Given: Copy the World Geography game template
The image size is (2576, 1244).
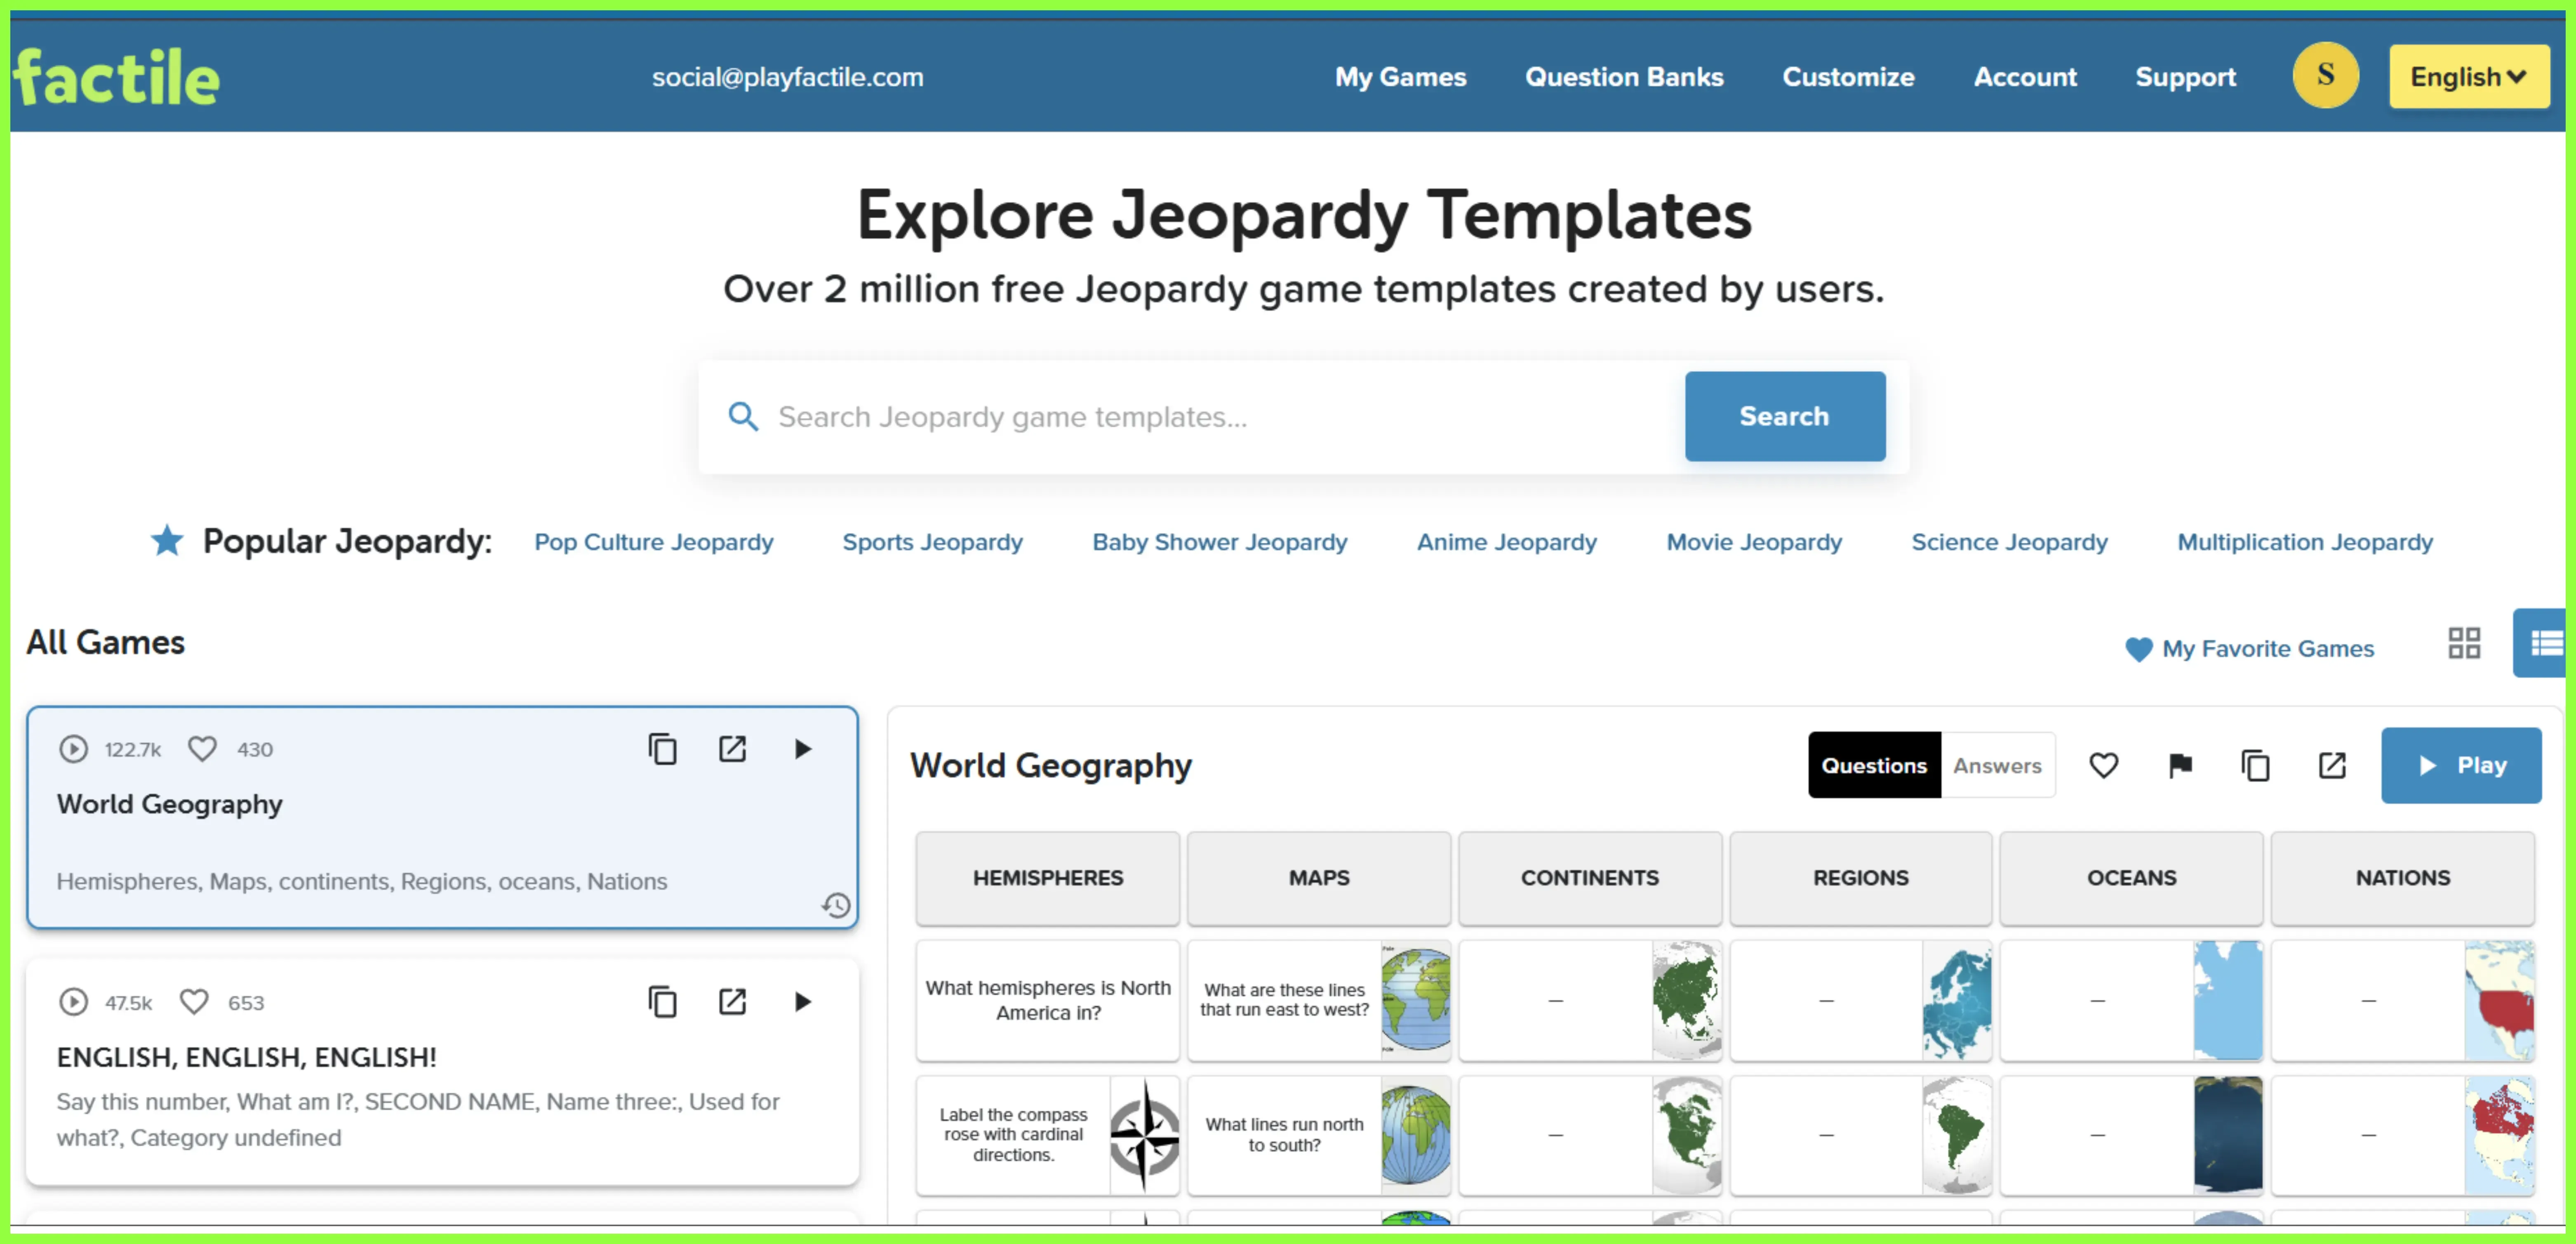Looking at the screenshot, I should pos(663,749).
